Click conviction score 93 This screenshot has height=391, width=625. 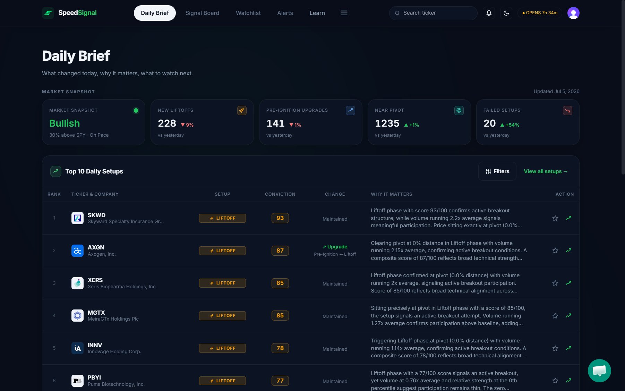click(x=280, y=218)
